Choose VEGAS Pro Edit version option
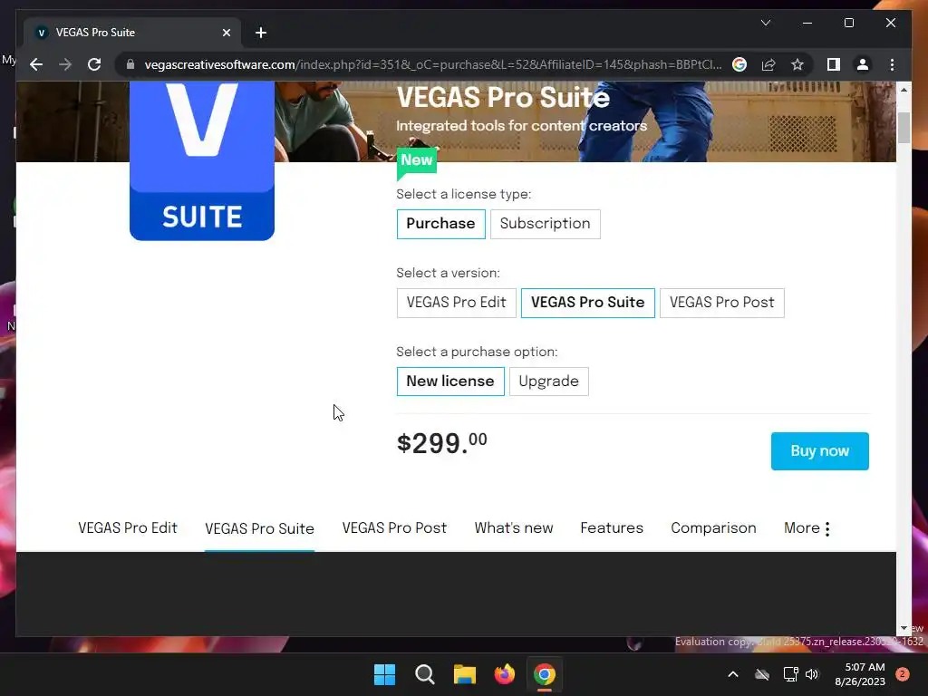Viewport: 928px width, 696px height. (457, 303)
